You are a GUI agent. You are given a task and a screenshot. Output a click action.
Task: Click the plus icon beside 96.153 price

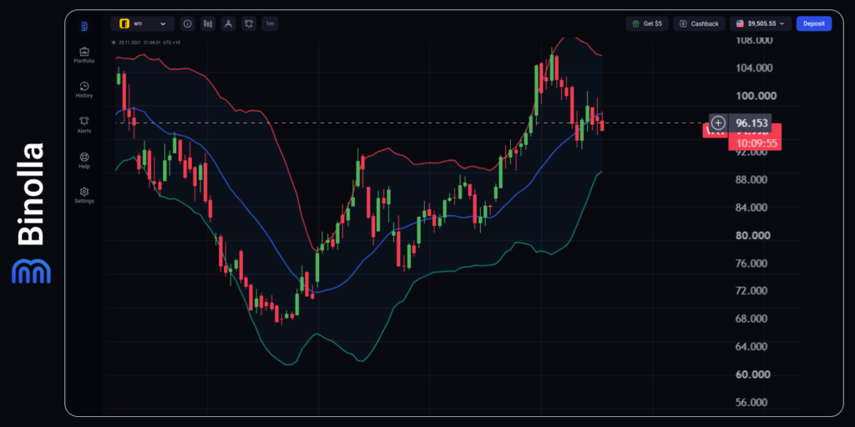(x=718, y=123)
